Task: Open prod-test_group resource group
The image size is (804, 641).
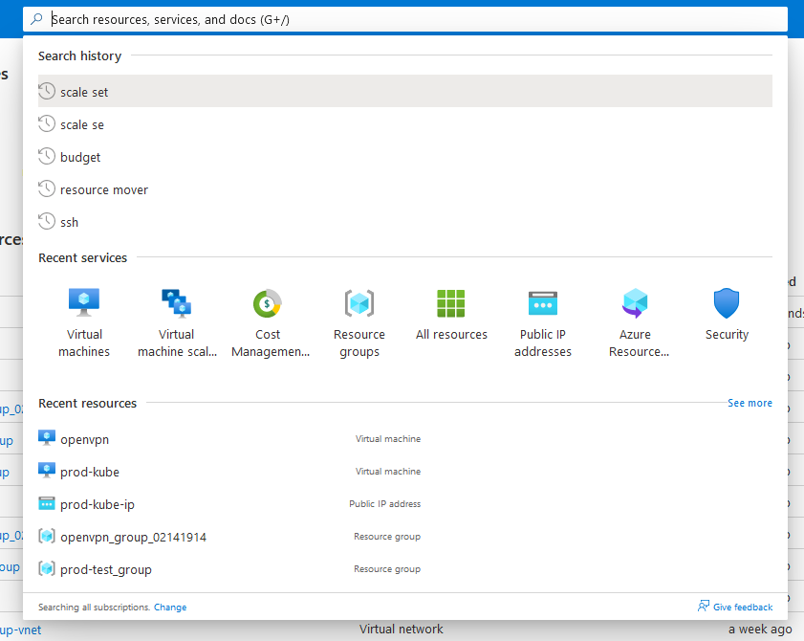Action: (x=405, y=569)
